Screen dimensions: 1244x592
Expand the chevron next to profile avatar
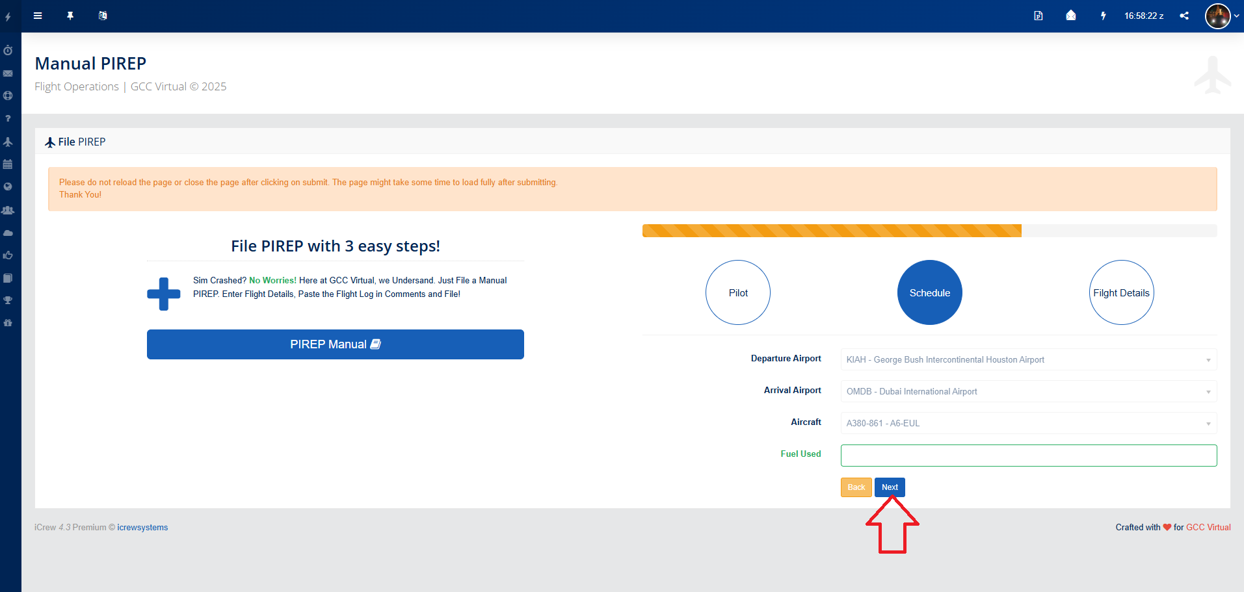pyautogui.click(x=1237, y=16)
